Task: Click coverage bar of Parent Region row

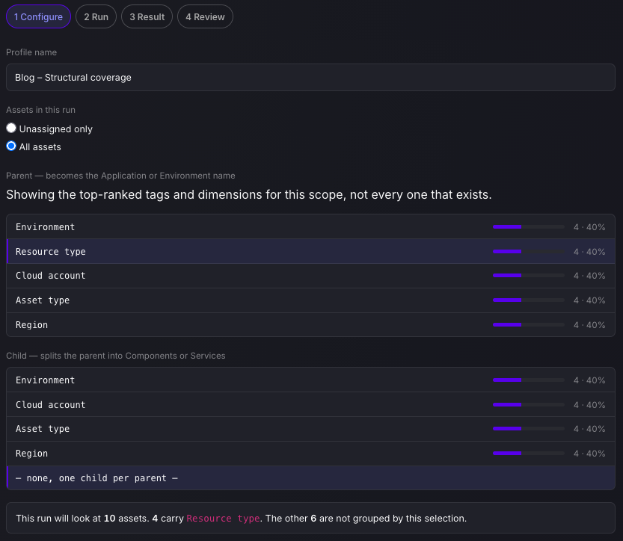Action: (x=529, y=325)
